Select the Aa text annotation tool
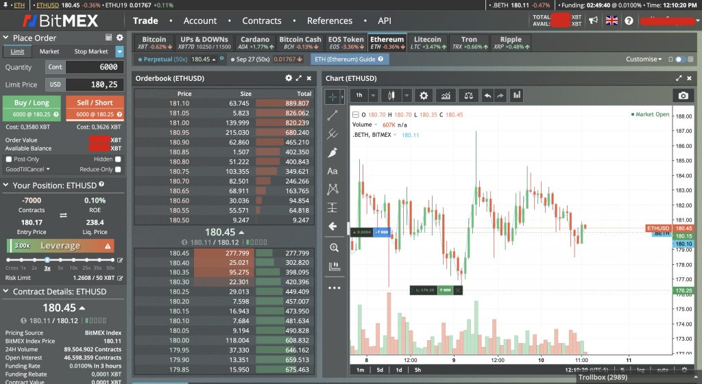The image size is (702, 384). (x=333, y=170)
